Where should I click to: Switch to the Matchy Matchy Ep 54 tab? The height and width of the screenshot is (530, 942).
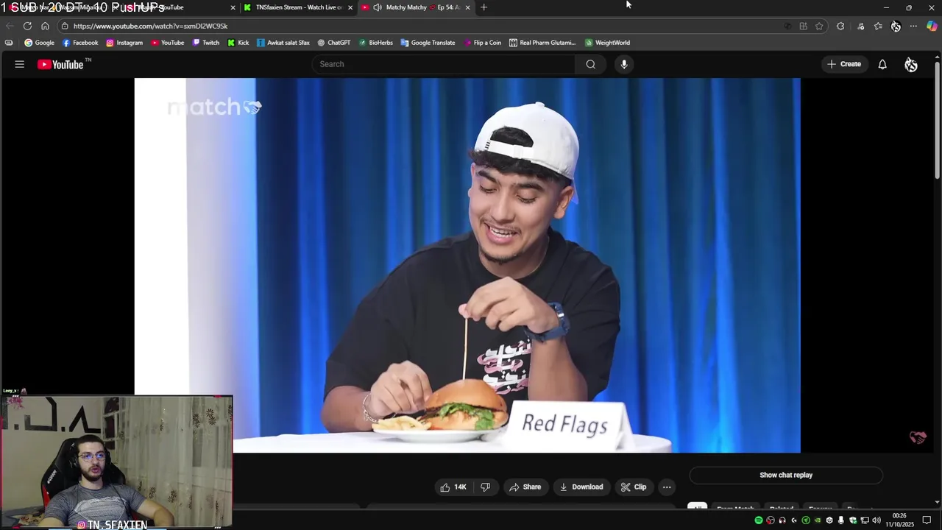pyautogui.click(x=417, y=7)
